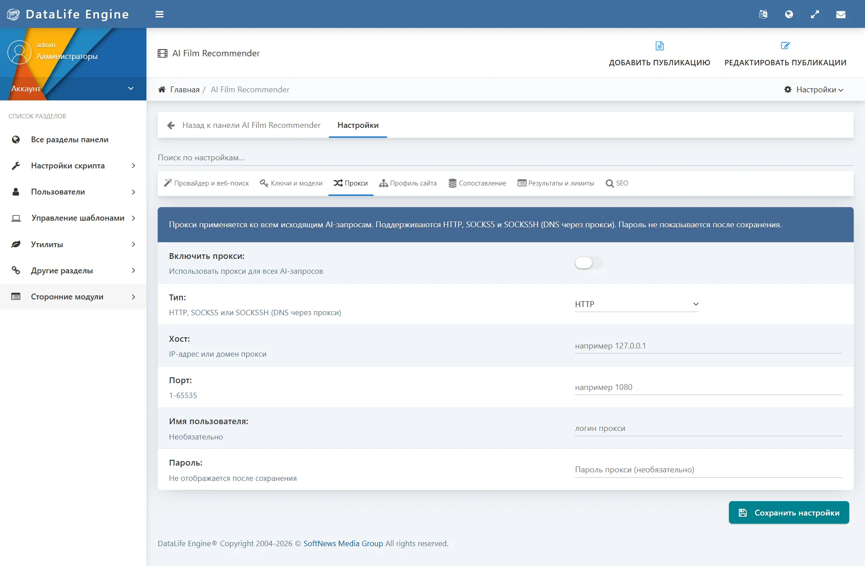Click the list icon for Сторонние модули
The image size is (865, 566).
(16, 297)
